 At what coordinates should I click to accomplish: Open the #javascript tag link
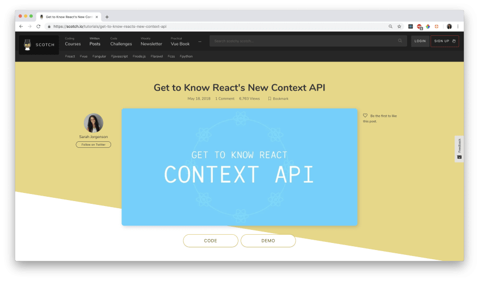119,57
